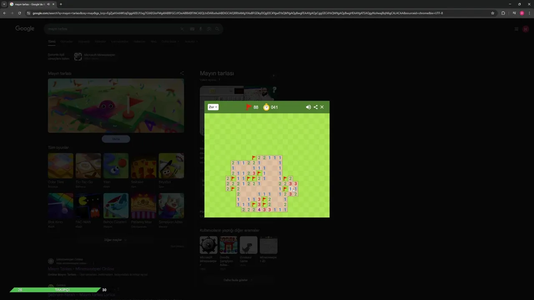Go back in Chrome
Viewport: 534px width, 300px height.
(x=5, y=13)
